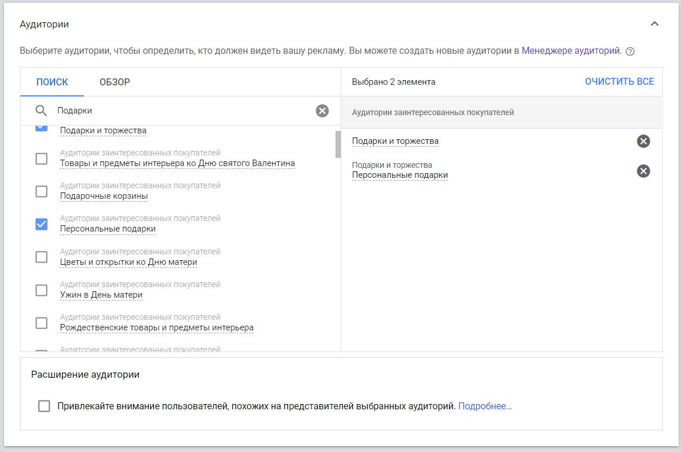681x452 pixels.
Task: Tick Ужин в День матери checkbox
Action: point(42,290)
